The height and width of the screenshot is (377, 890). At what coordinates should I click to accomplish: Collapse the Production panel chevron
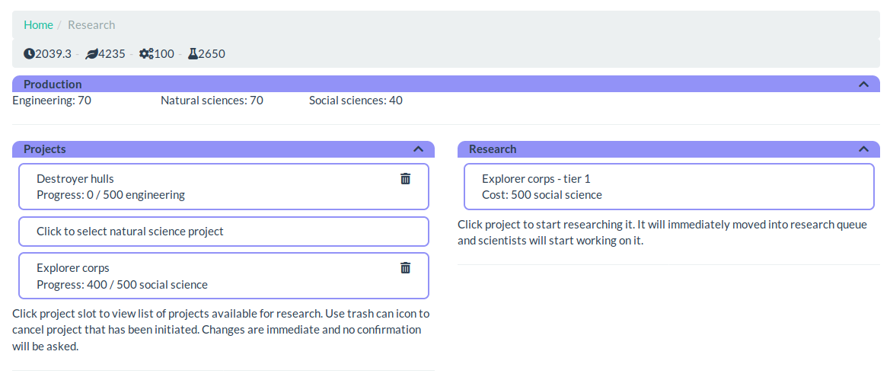(864, 84)
